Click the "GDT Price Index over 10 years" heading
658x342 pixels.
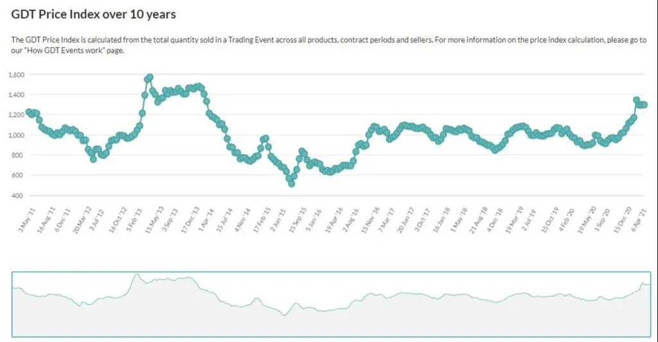tap(94, 14)
